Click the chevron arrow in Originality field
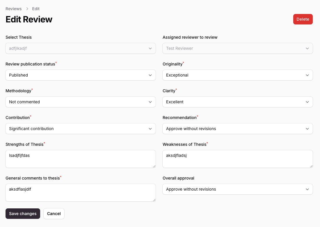320x227 pixels. [307, 75]
